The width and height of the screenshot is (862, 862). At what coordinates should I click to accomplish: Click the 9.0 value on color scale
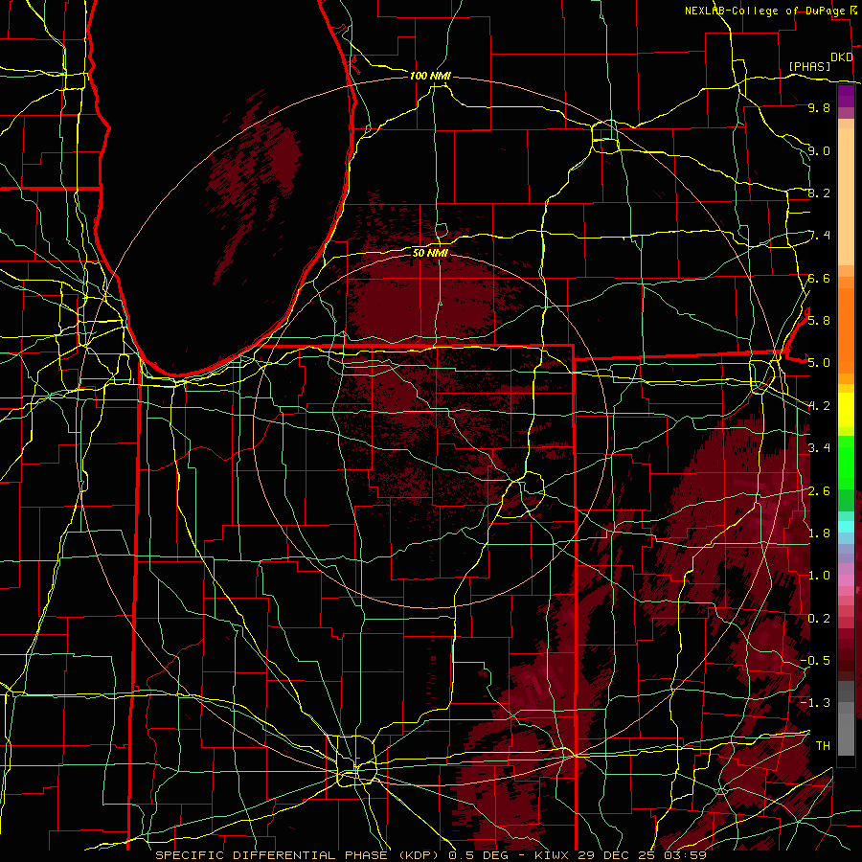pos(819,150)
